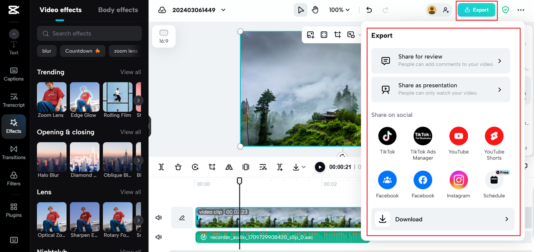Image resolution: width=534 pixels, height=252 pixels.
Task: Apply the Optical Zoom lens effect
Action: 52,217
